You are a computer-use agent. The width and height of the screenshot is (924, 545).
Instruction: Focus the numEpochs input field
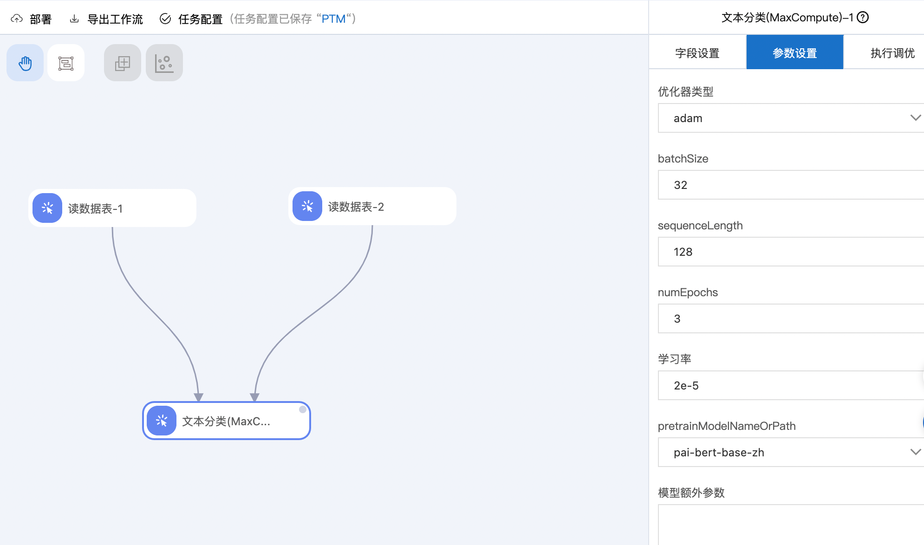[x=791, y=318]
